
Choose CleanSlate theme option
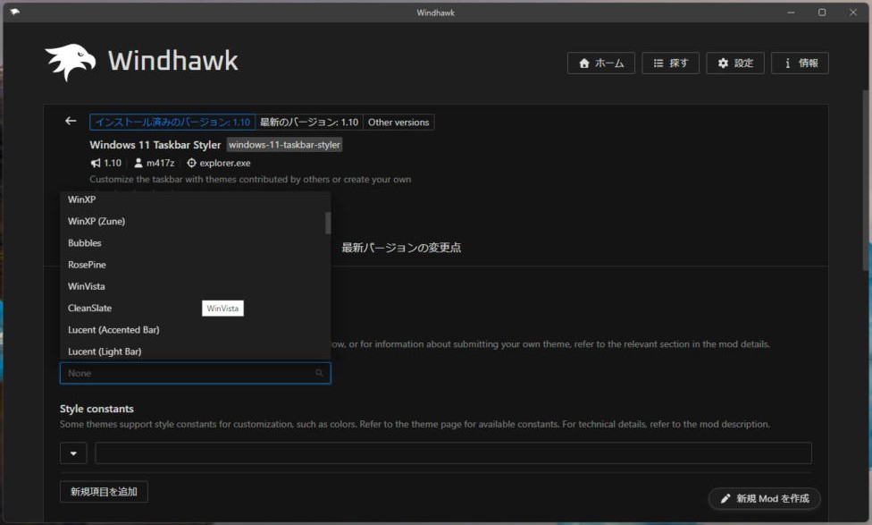pos(195,308)
